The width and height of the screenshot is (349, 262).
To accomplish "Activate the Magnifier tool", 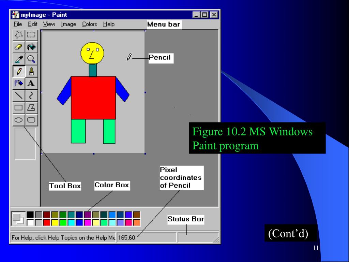I will tap(31, 59).
